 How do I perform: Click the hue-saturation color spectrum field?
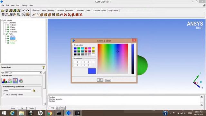pos(113,59)
